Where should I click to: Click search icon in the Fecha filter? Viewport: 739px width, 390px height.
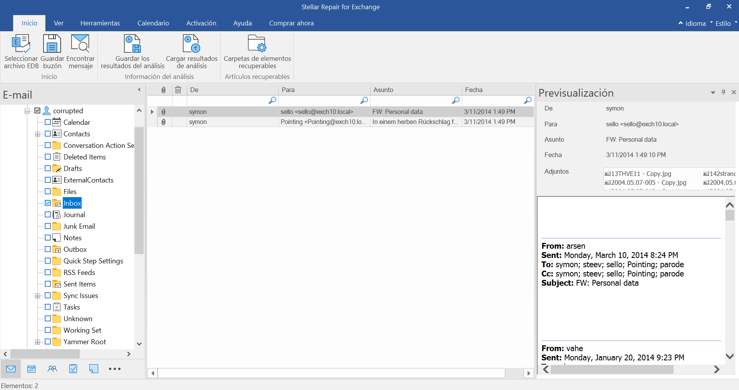pos(528,100)
